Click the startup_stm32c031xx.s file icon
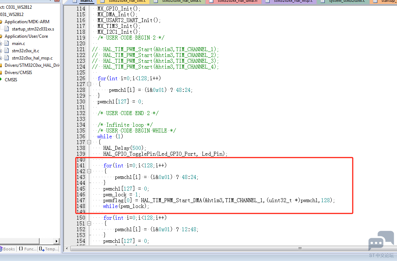 pos(7,29)
